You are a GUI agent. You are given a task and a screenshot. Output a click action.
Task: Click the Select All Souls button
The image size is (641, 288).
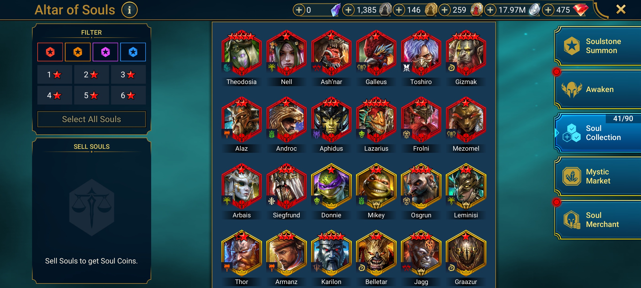[92, 119]
